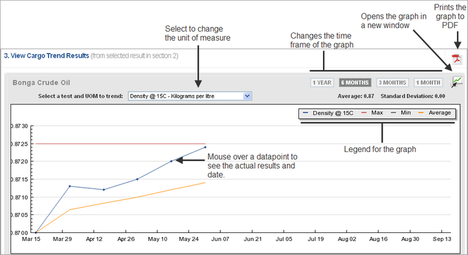This screenshot has height=255, width=468.
Task: Click the Standard Deviation: 0.00 value
Action: point(413,96)
